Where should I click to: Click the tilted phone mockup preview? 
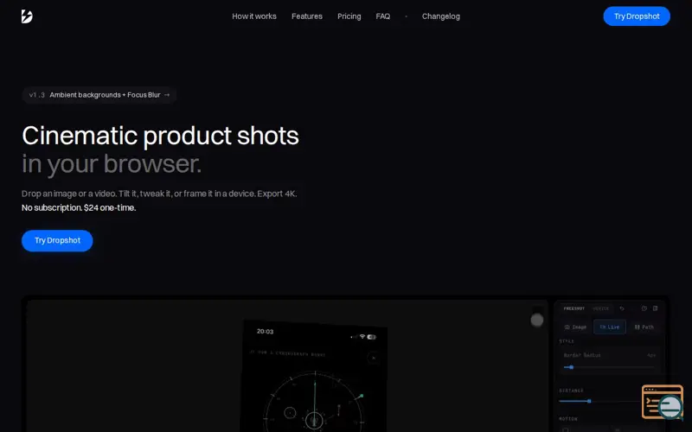314,376
